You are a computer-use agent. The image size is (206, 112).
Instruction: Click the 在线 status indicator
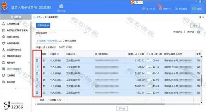[x=197, y=9]
